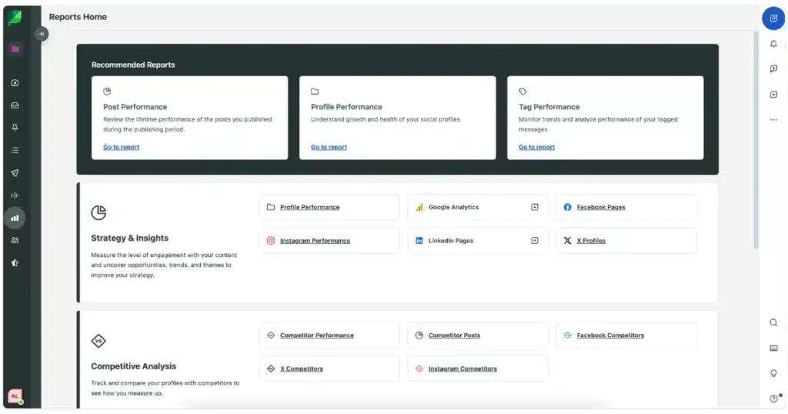Open the waveform Listening icon in sidebar
This screenshot has height=414, width=788.
(15, 195)
